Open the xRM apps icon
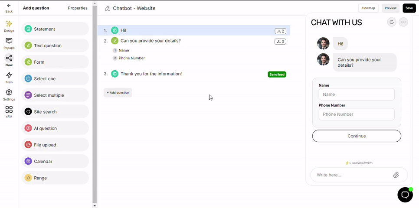 coord(9,111)
